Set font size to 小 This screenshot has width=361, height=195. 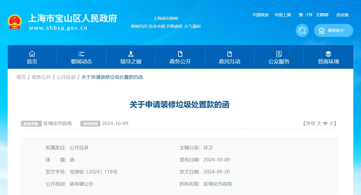[331, 124]
